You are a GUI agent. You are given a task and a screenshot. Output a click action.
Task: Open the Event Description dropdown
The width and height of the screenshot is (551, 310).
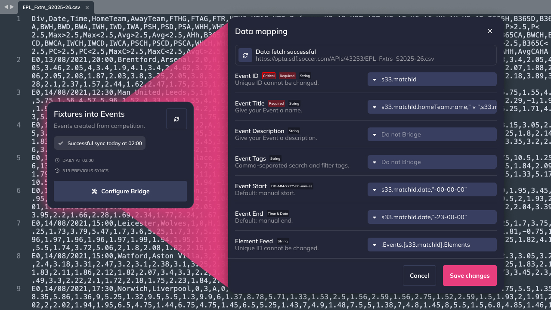[x=432, y=134]
